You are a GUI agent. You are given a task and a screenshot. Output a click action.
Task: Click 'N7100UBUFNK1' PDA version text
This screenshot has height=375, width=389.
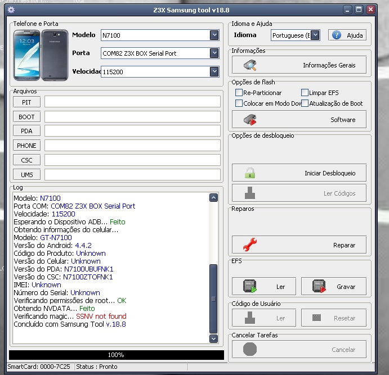click(x=88, y=269)
